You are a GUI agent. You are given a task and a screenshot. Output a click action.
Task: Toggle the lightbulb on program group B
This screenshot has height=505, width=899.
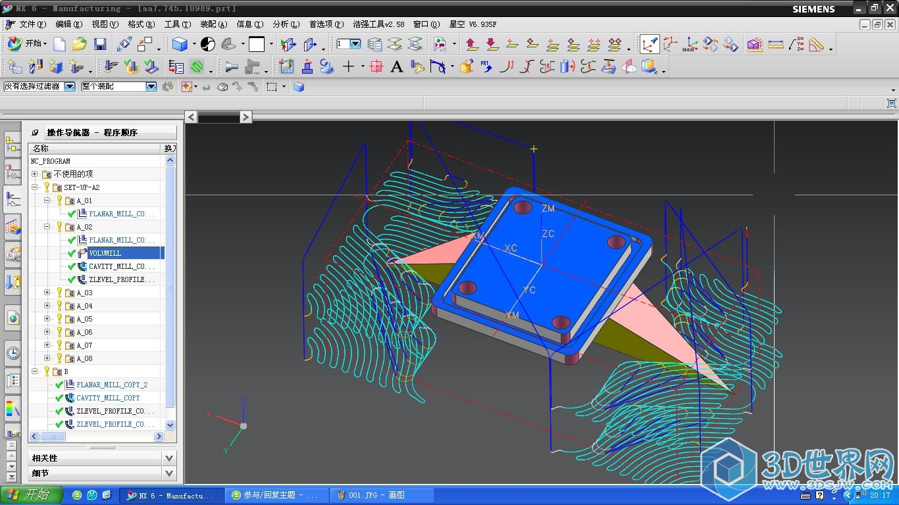(47, 372)
